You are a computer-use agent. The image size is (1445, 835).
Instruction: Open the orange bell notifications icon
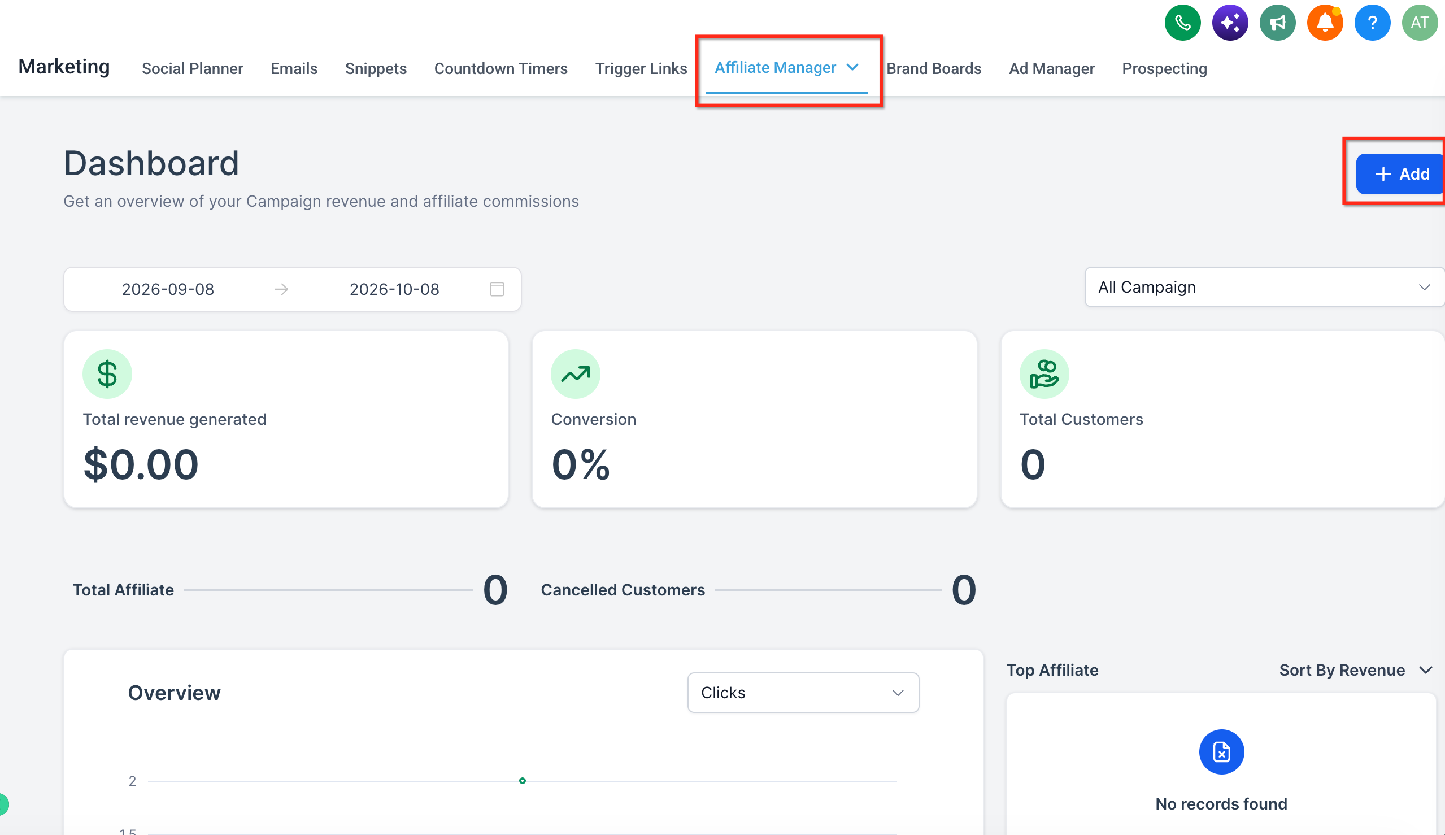tap(1325, 23)
